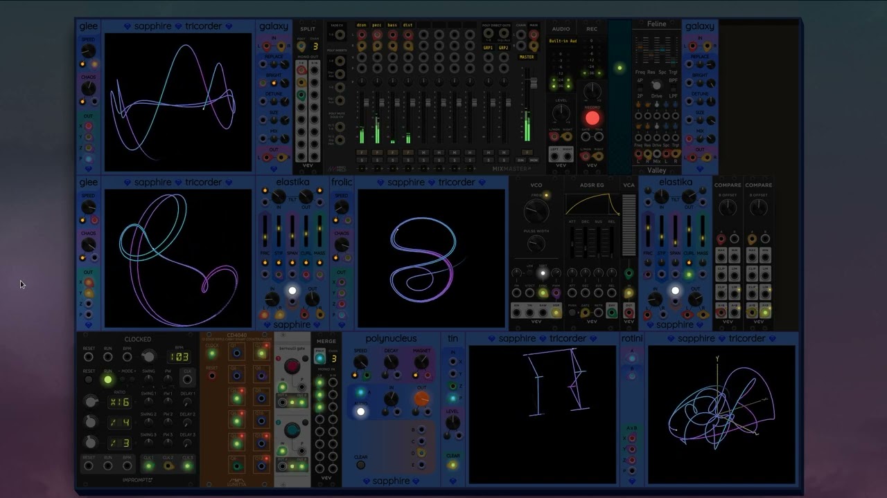Click the bottom-right tricorder 3D display

coord(721,414)
